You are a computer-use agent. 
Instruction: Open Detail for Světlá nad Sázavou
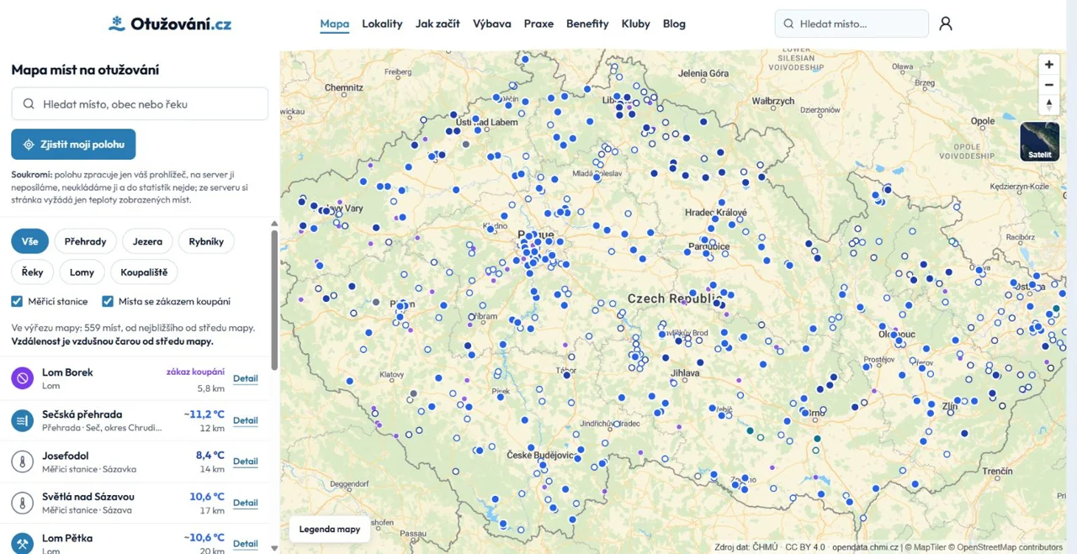point(245,503)
